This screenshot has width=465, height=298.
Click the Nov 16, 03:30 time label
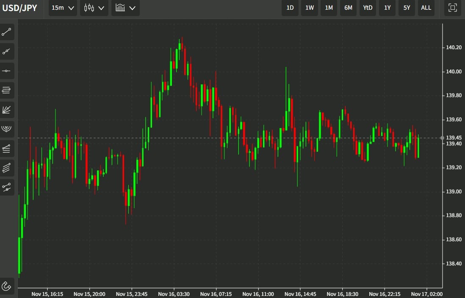[x=174, y=294]
